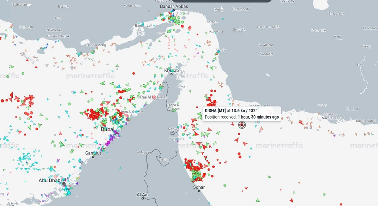Click the Bujerash label
Screen dimensions: 378x206
coord(26,27)
